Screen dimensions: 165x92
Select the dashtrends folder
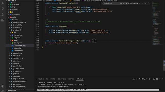click(17, 61)
